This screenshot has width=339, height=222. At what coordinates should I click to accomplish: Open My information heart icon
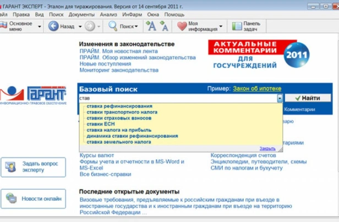[182, 26]
